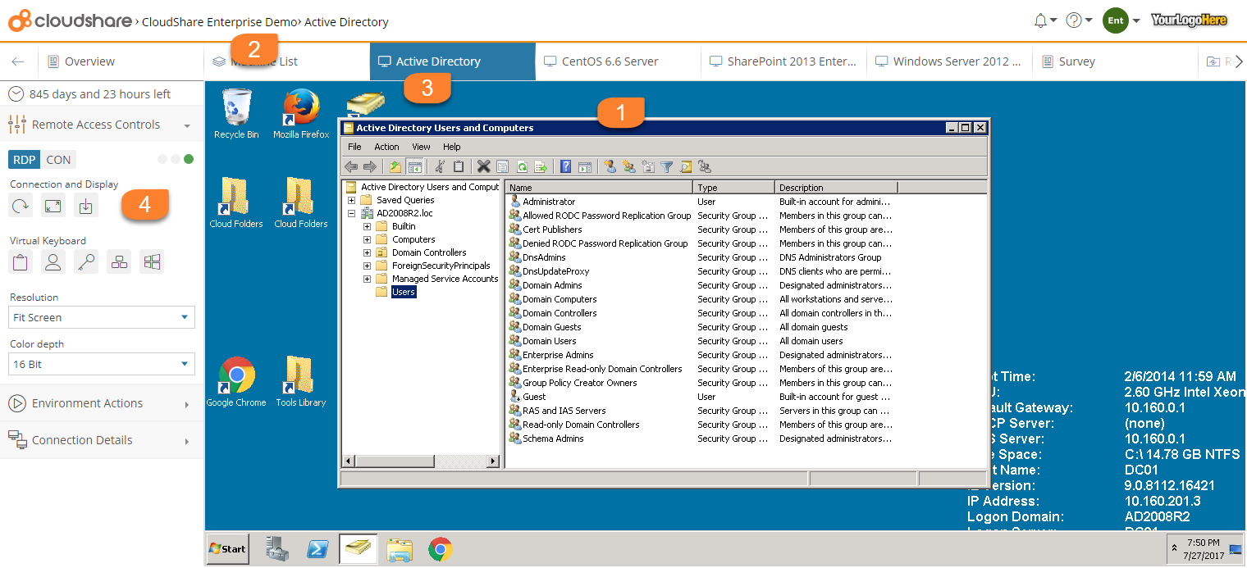Switch to the CON console connection mode
This screenshot has width=1247, height=568.
pyautogui.click(x=57, y=159)
